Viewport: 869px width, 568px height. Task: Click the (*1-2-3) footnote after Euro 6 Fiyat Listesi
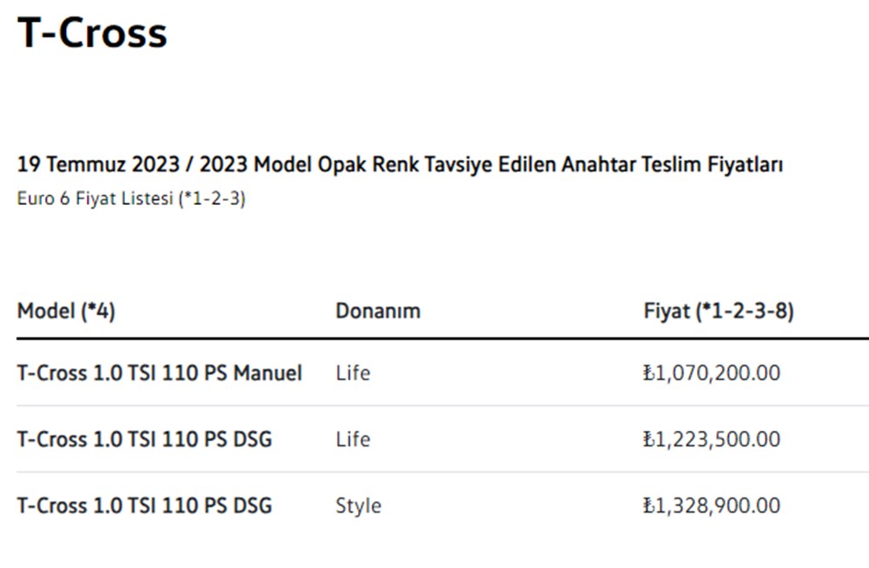pyautogui.click(x=212, y=199)
